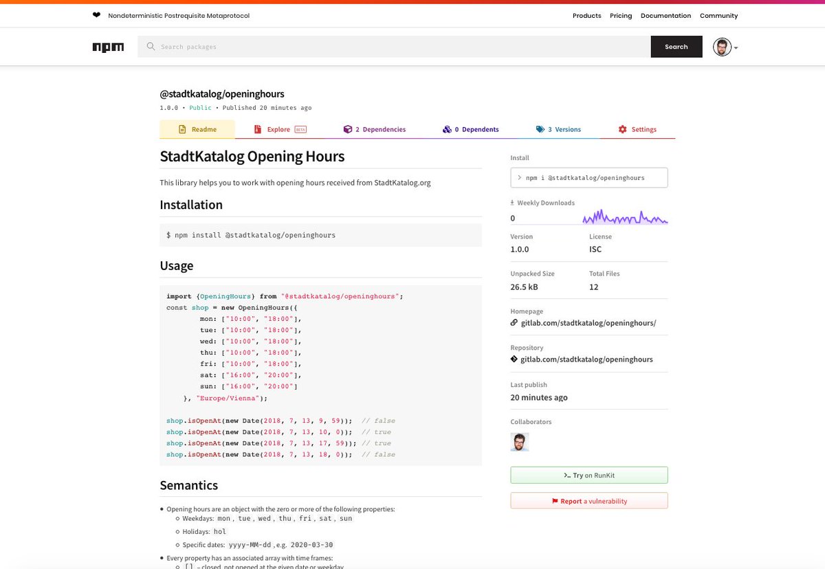Open the user avatar menu
Viewport: 825px width, 569px height.
click(x=722, y=47)
